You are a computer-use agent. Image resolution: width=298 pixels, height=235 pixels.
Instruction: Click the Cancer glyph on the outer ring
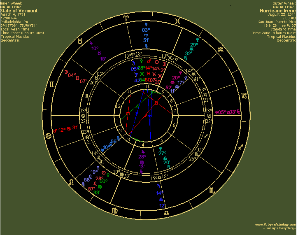49,135
